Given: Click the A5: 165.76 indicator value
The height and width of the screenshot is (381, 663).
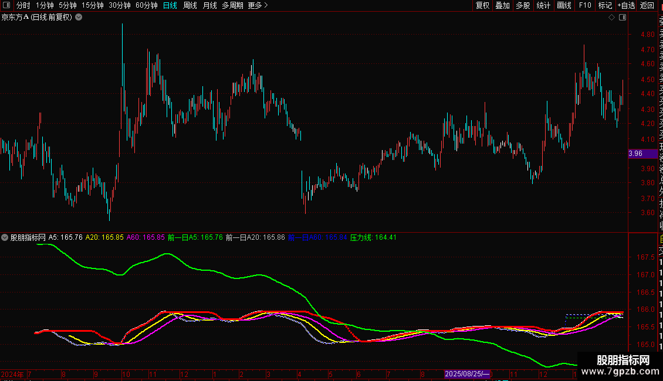Looking at the screenshot, I should [66, 237].
